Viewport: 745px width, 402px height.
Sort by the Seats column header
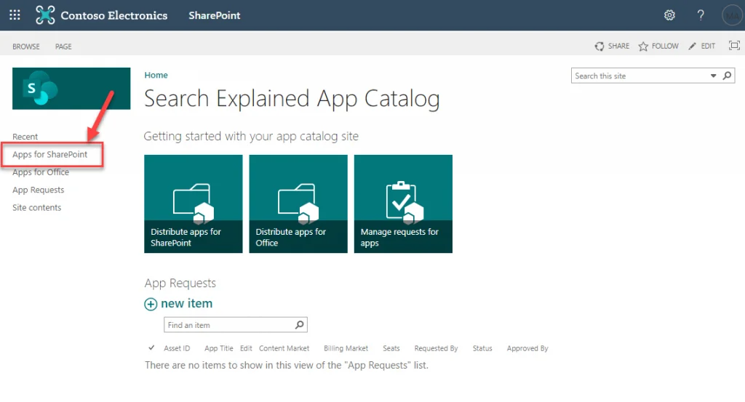click(391, 348)
